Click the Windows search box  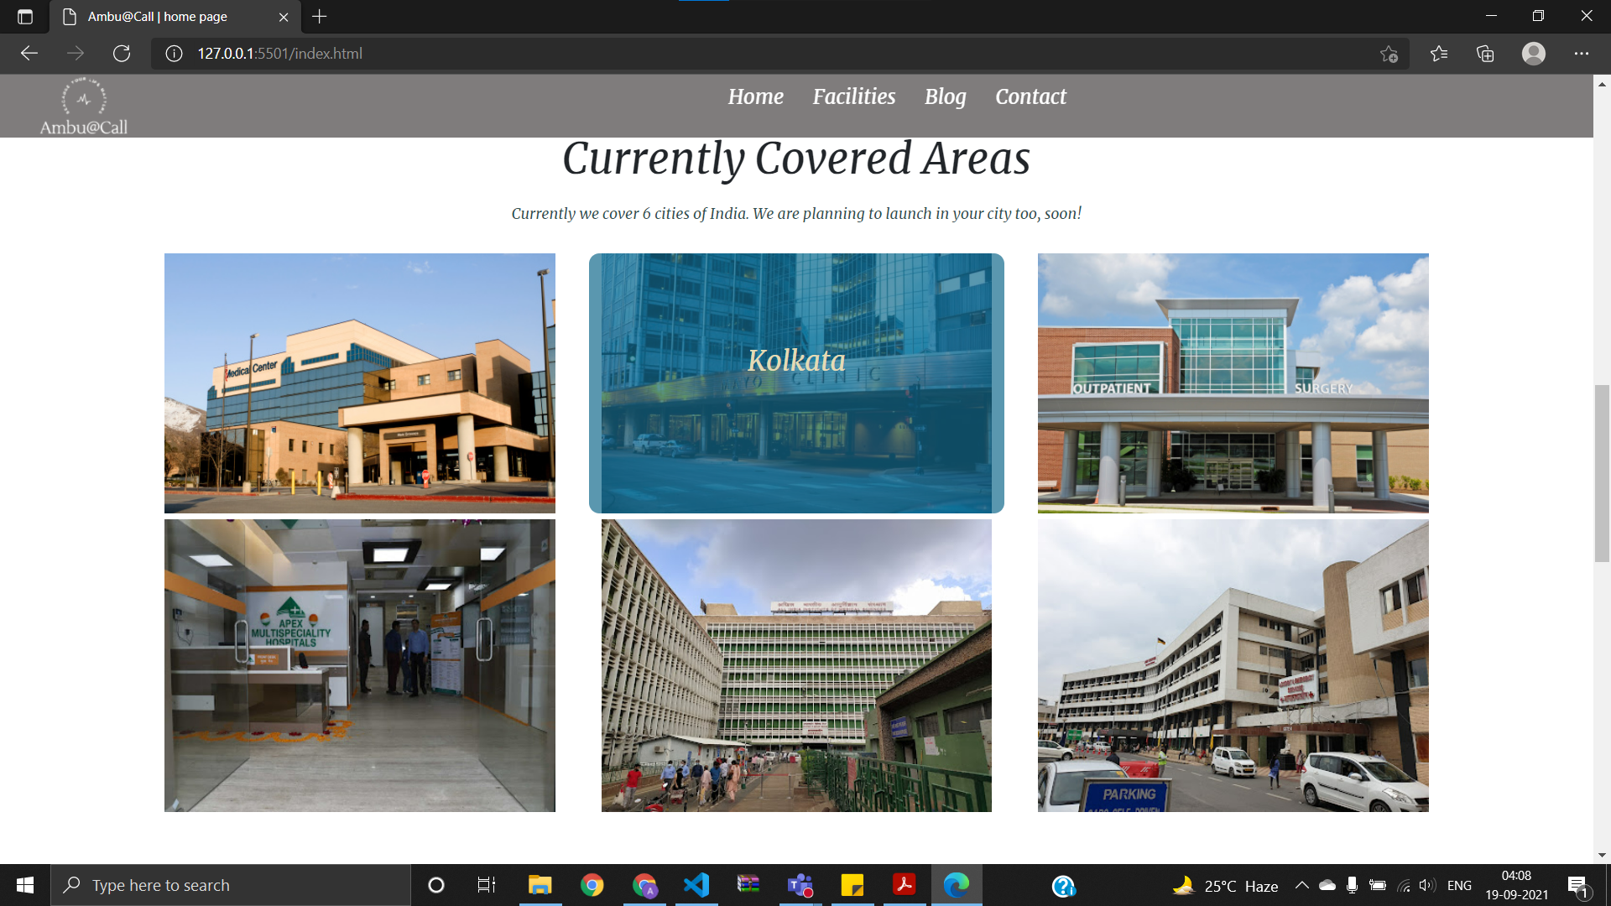231,885
